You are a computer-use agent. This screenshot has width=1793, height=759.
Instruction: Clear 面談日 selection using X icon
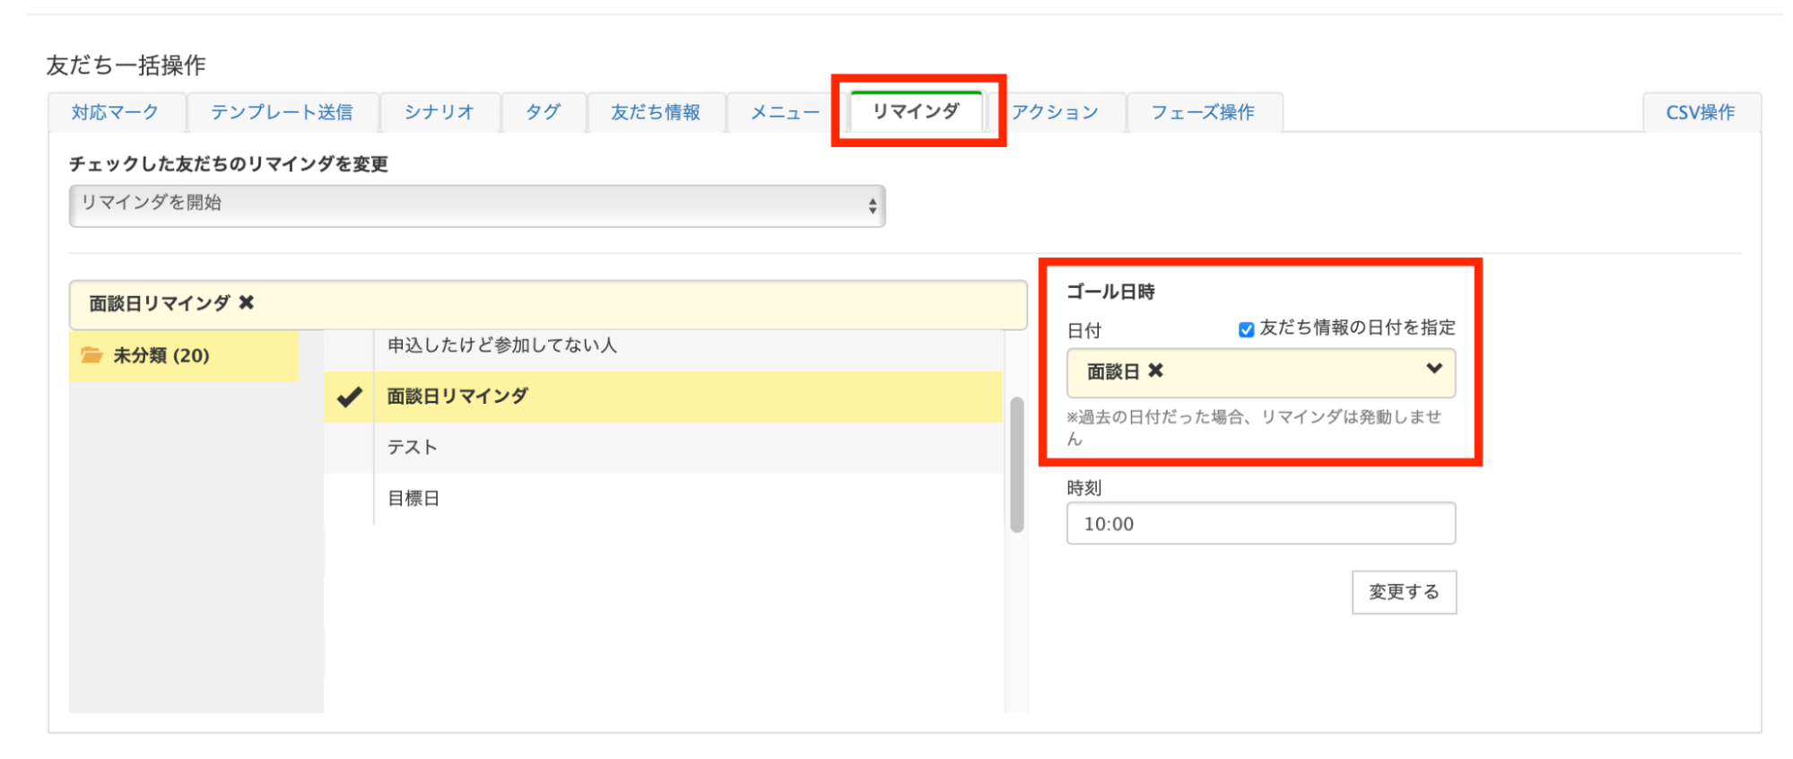1156,371
